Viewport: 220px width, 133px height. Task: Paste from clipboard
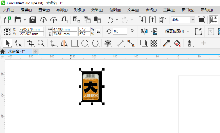(x=97, y=20)
